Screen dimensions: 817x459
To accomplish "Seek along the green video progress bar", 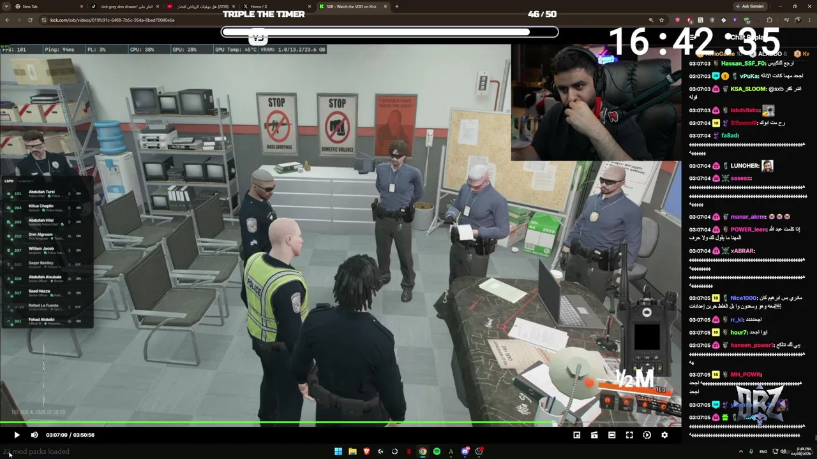I will [x=340, y=423].
